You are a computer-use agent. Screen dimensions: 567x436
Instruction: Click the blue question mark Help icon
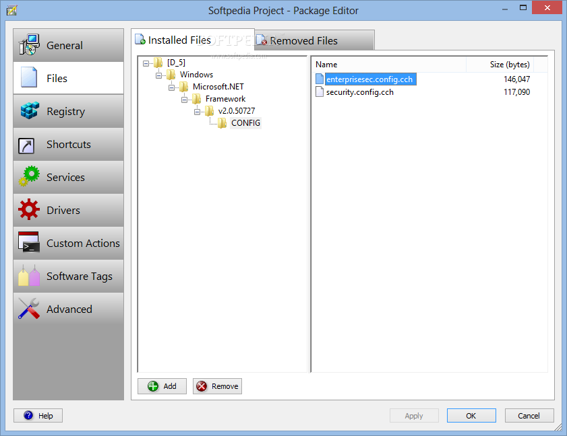(x=28, y=415)
